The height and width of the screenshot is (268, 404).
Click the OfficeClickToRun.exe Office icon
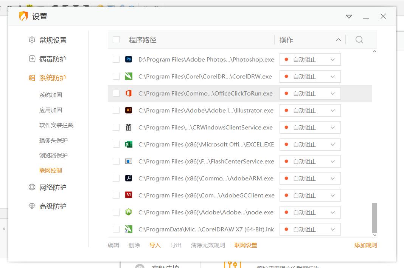[x=129, y=93]
